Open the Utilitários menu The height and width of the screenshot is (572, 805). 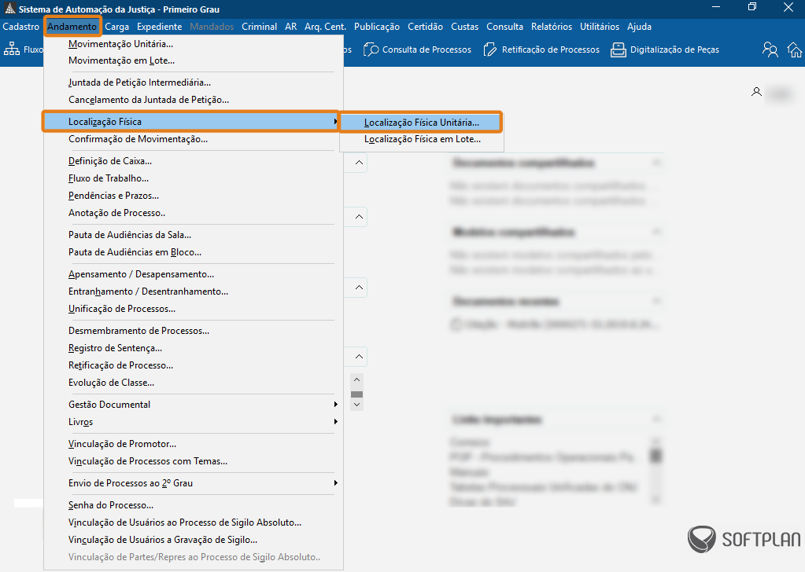pos(600,27)
